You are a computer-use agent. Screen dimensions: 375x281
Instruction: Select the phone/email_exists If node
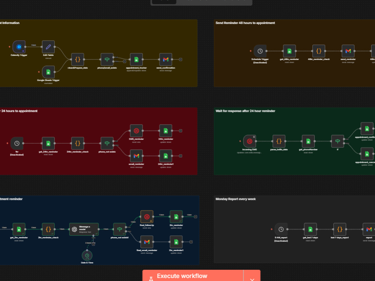(107, 59)
